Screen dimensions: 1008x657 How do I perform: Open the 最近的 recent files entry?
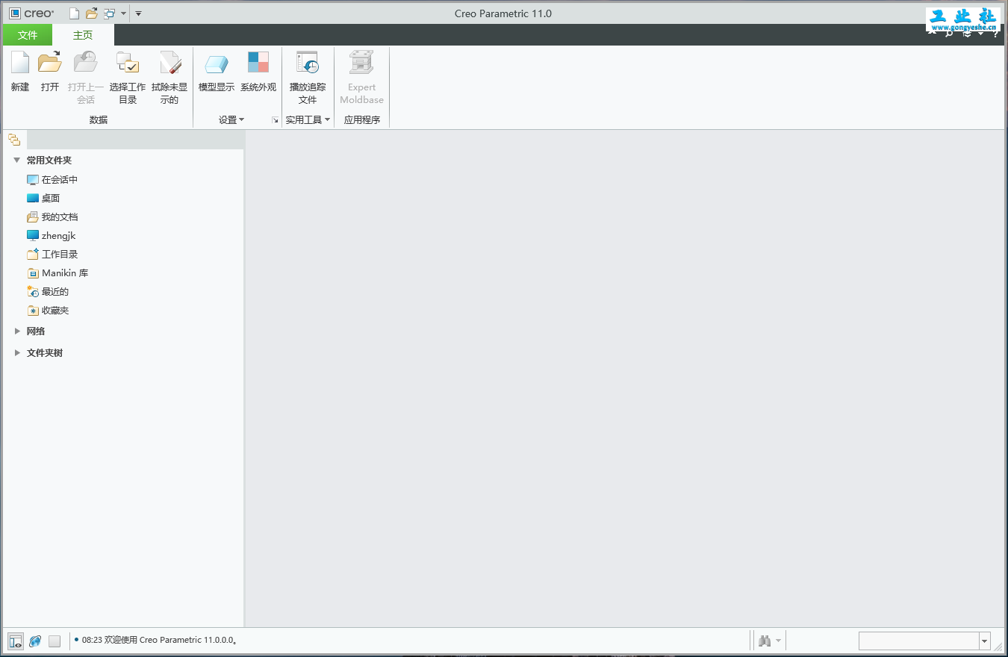(x=48, y=291)
